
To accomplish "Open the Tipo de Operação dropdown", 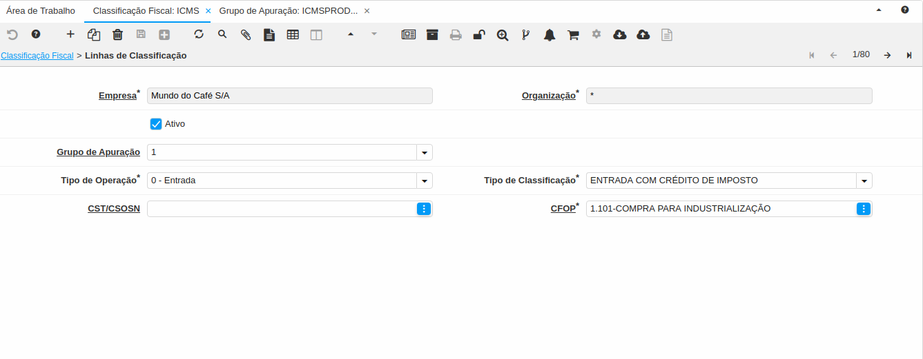I will coord(425,181).
